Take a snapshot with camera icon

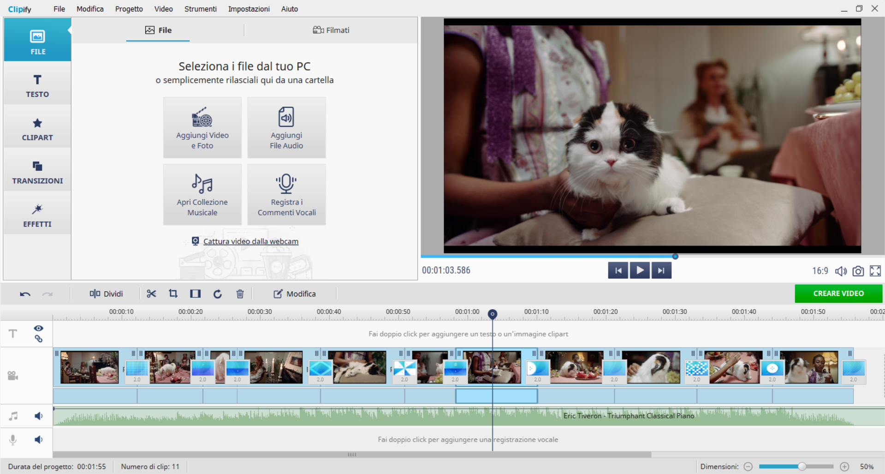[x=858, y=271]
